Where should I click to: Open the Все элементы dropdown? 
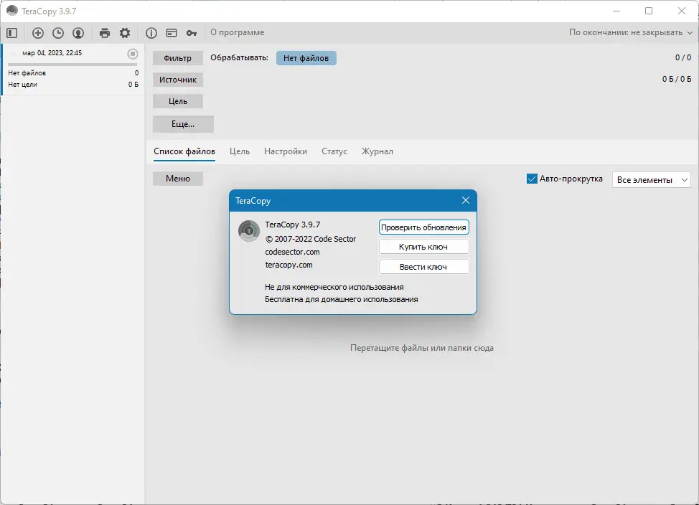point(652,180)
